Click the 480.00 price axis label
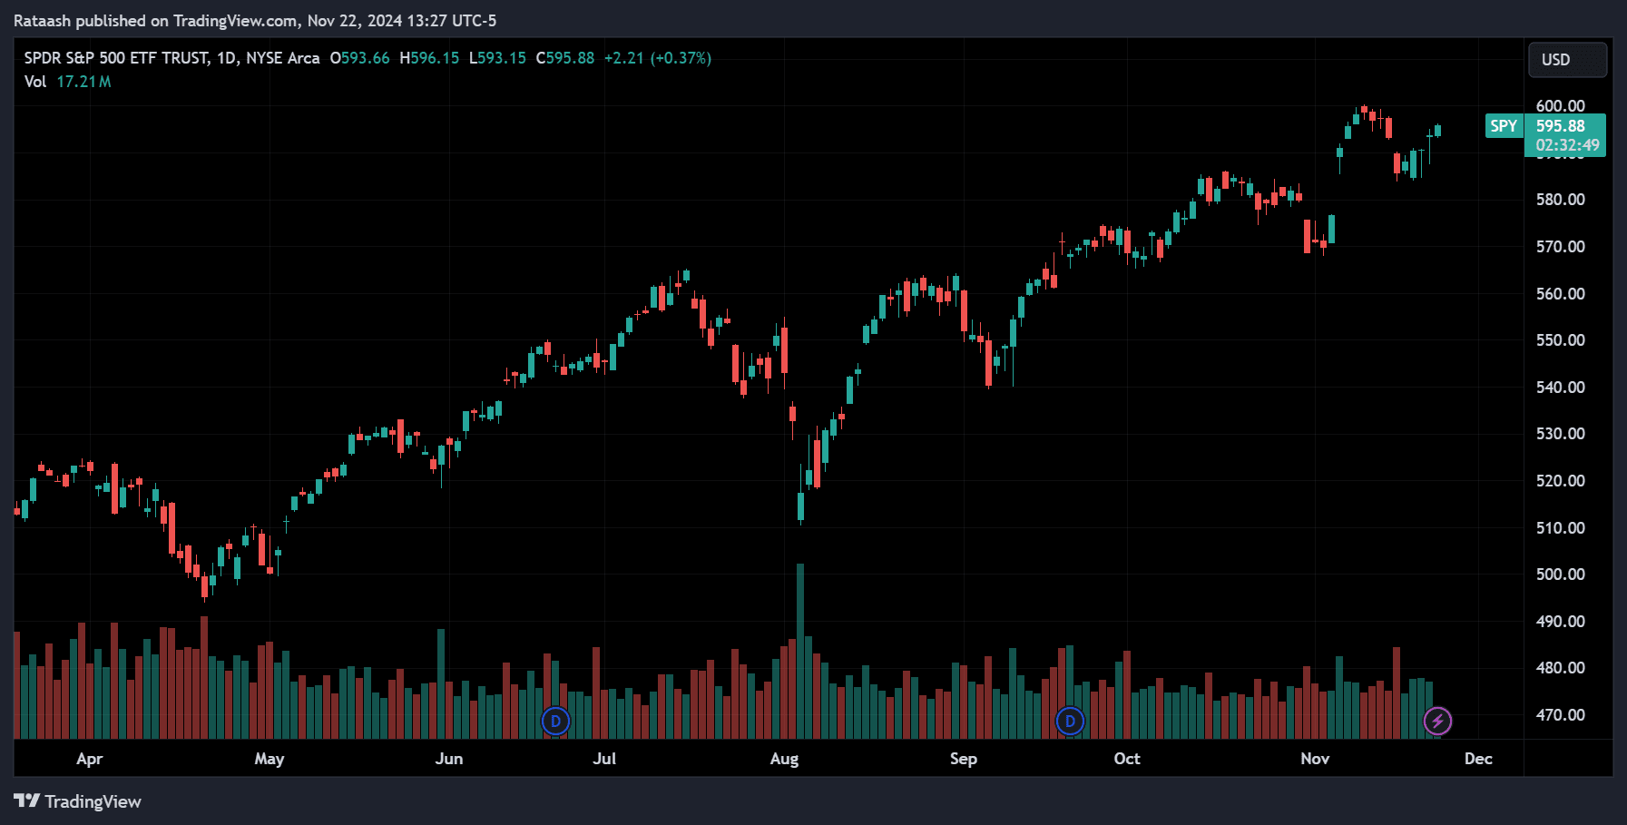Screen dimensions: 1627x825 click(x=1560, y=668)
